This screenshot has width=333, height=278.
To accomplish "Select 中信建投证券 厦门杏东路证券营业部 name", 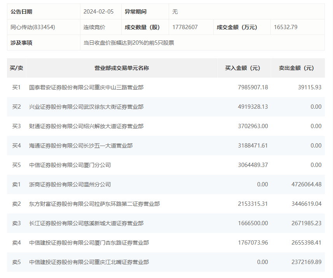I will tap(89, 243).
